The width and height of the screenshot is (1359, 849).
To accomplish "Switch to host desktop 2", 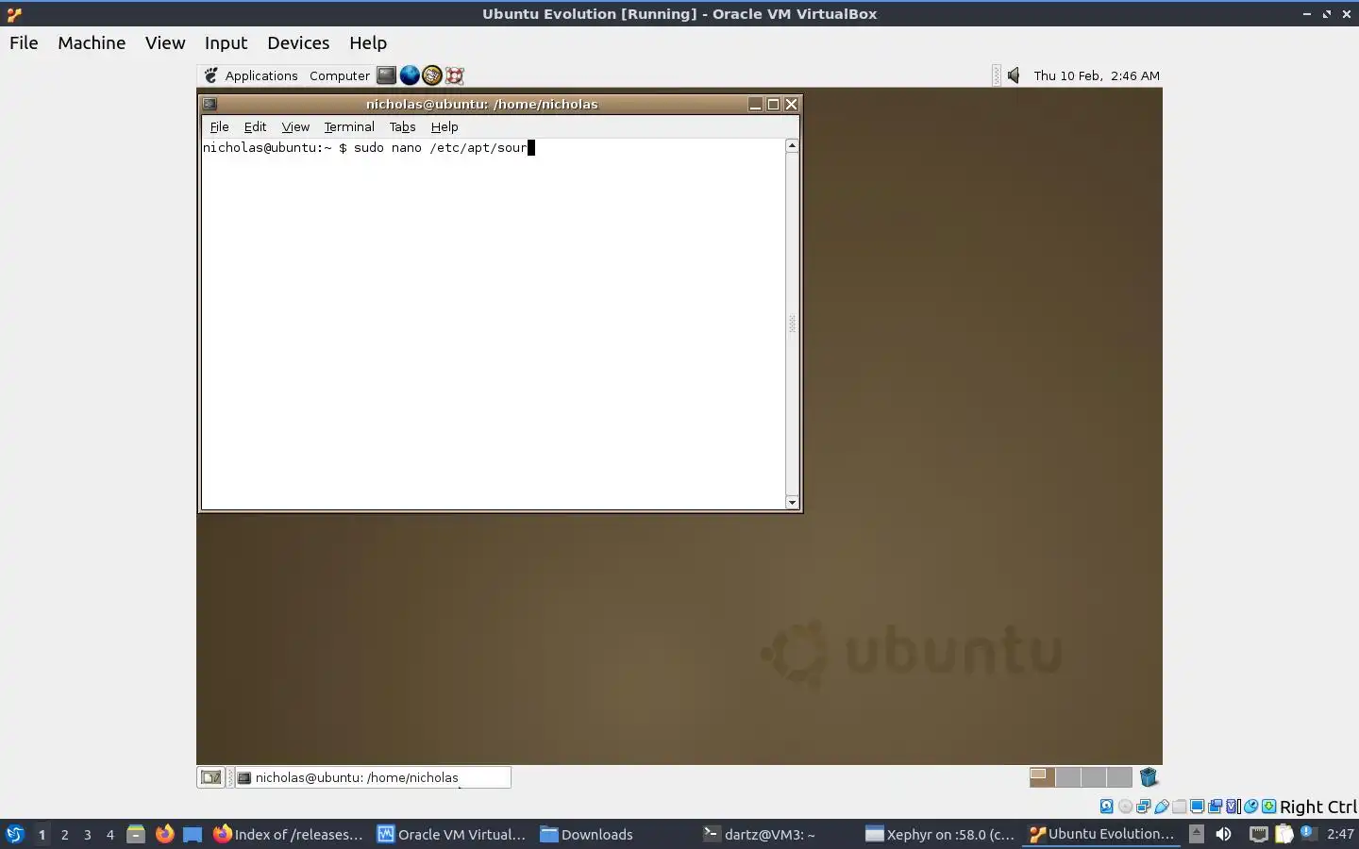I will (64, 834).
